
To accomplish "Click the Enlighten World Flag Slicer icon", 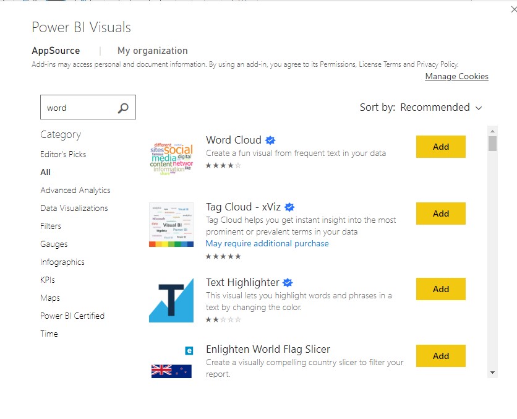I will point(171,362).
